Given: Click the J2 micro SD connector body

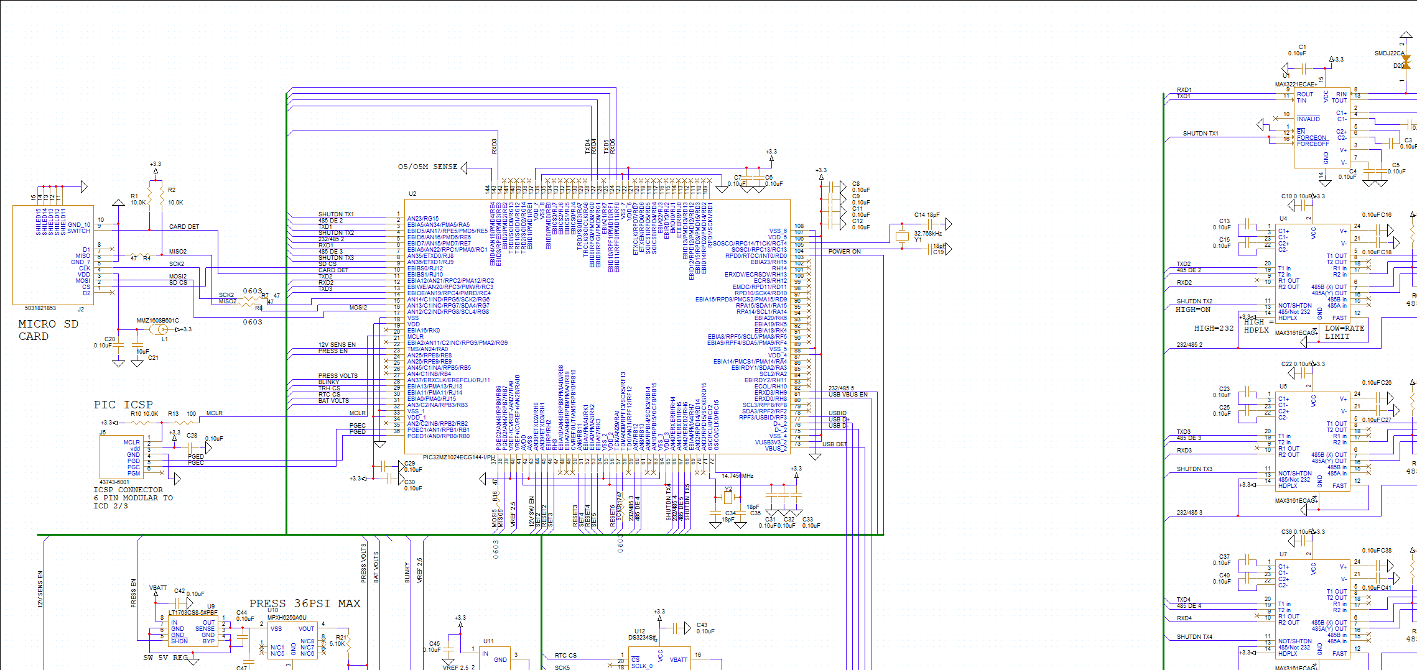Looking at the screenshot, I should pyautogui.click(x=53, y=255).
